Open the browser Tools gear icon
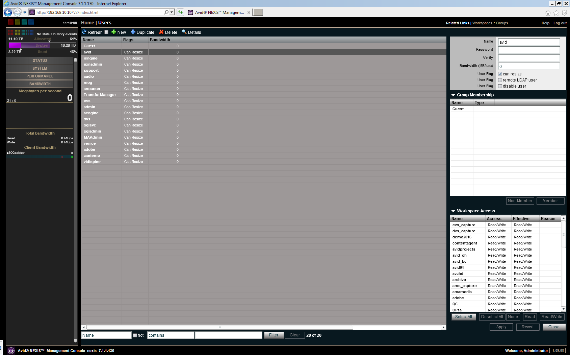 (565, 13)
